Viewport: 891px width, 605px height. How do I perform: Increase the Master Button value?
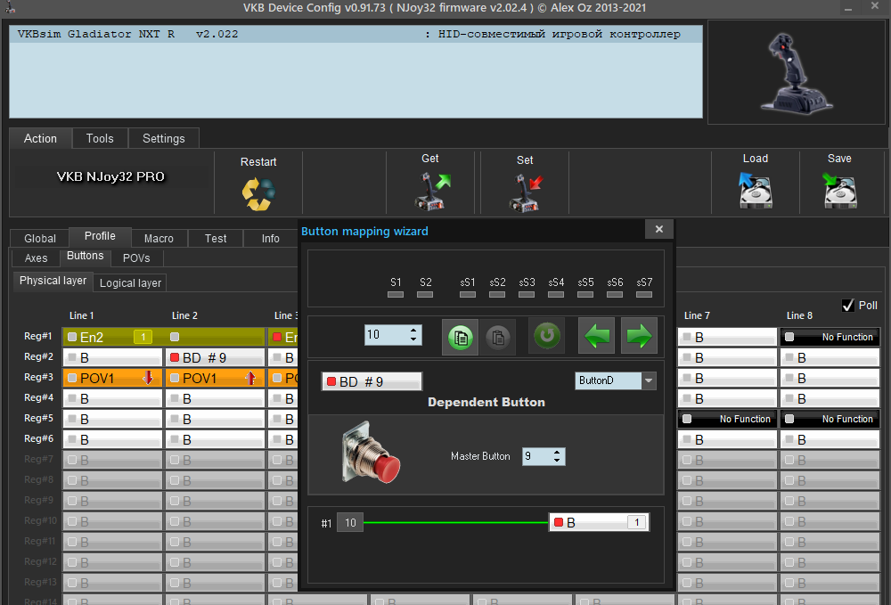point(557,452)
